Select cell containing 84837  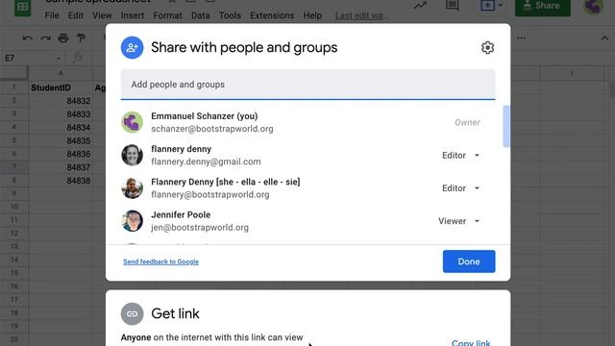click(x=61, y=167)
